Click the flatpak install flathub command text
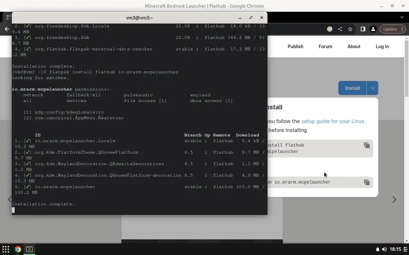Viewport: 409px width, 255px height. 114,72
